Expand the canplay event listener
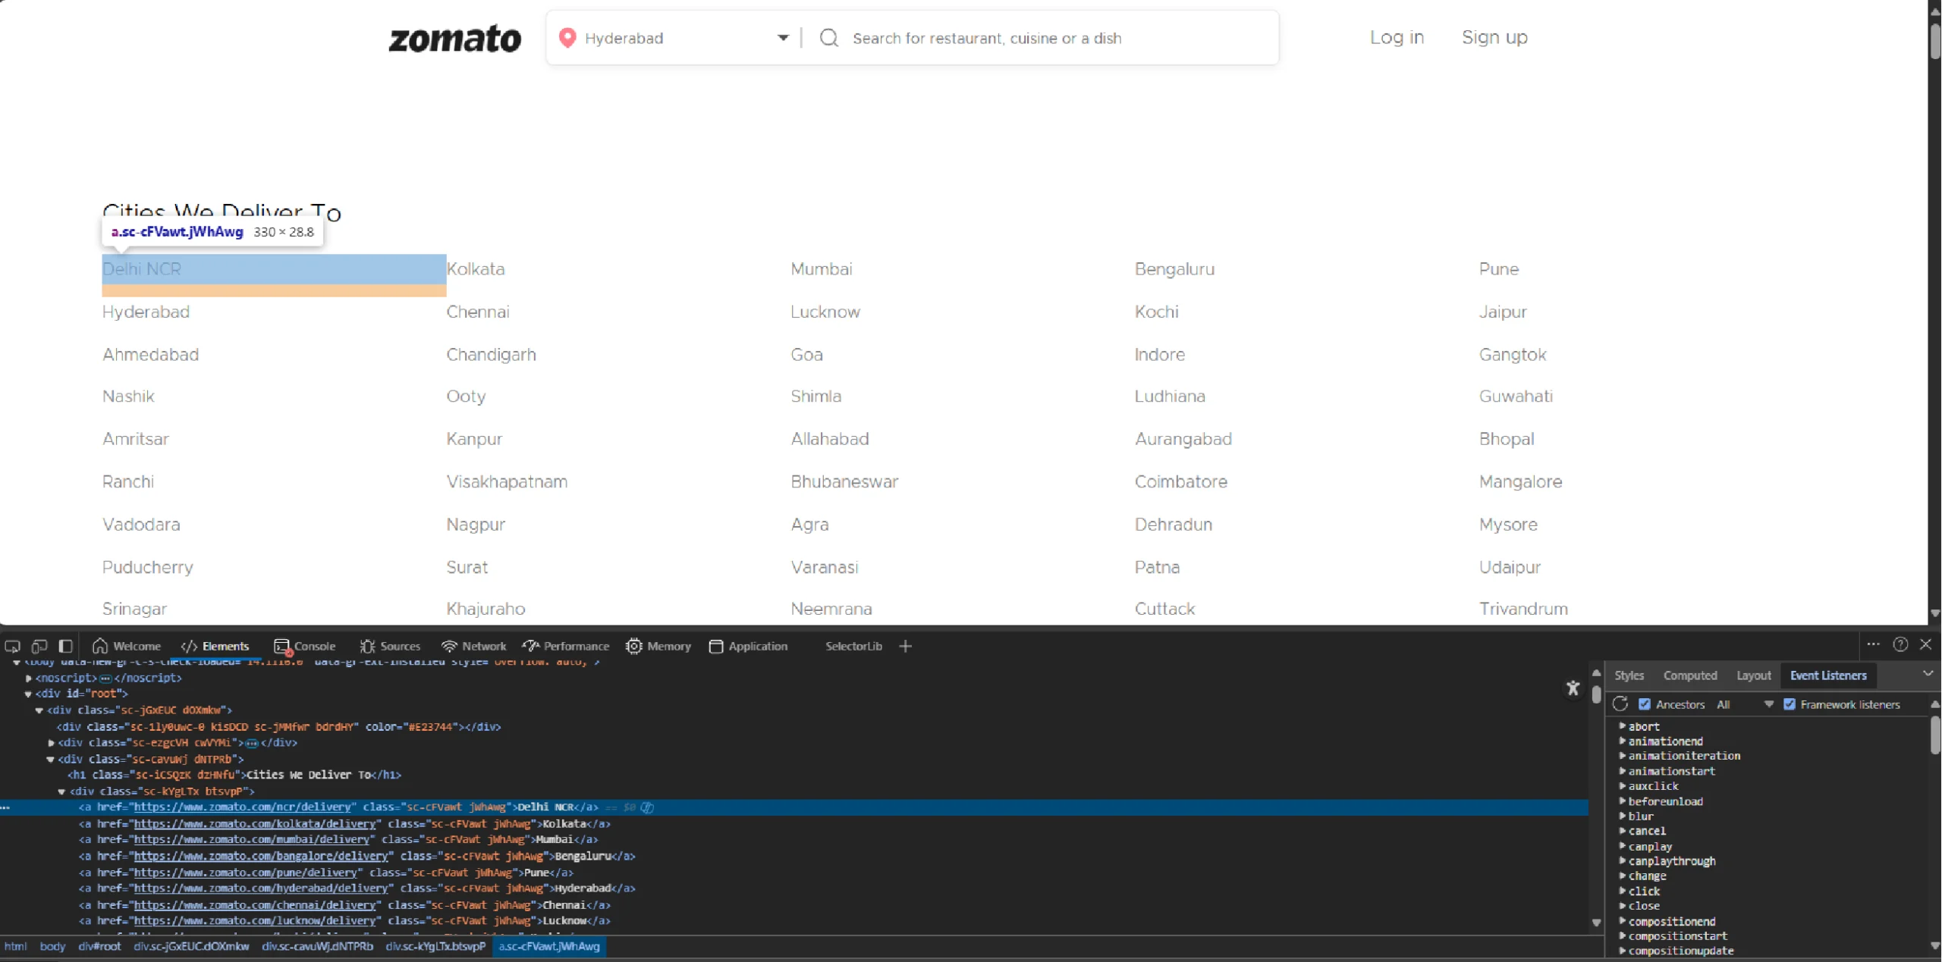The height and width of the screenshot is (962, 1942). [1623, 846]
